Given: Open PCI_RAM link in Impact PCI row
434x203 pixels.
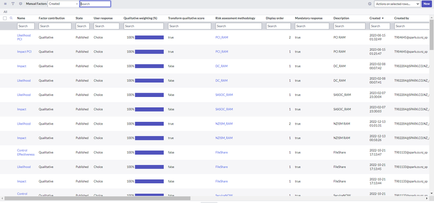Looking at the screenshot, I should (x=222, y=52).
